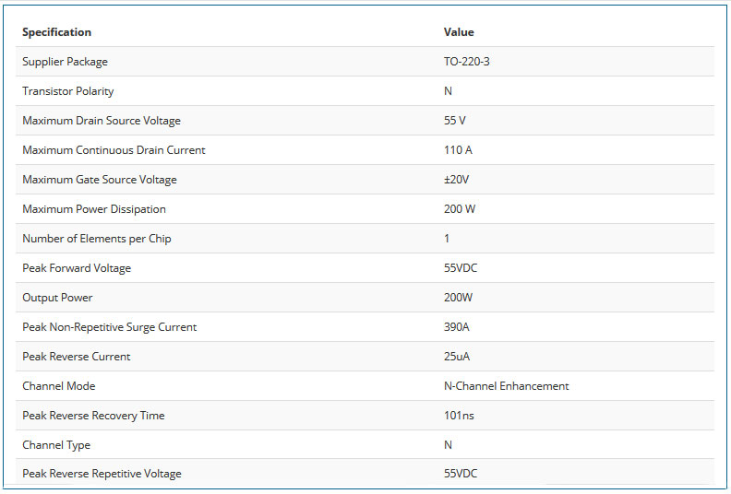The image size is (731, 494).
Task: Select the ±20V value
Action: (457, 180)
